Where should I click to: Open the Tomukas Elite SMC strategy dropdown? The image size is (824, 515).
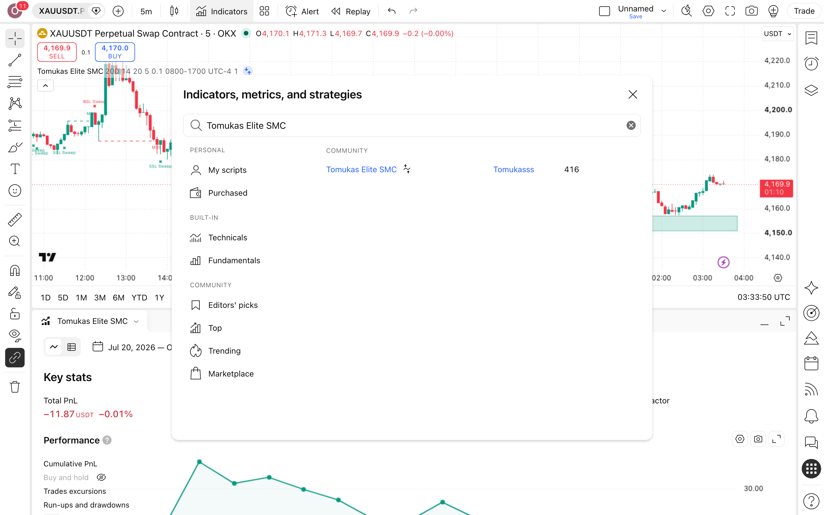coord(136,321)
